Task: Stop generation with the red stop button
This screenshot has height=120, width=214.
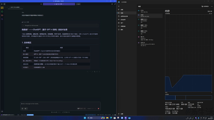Action: tap(98, 109)
